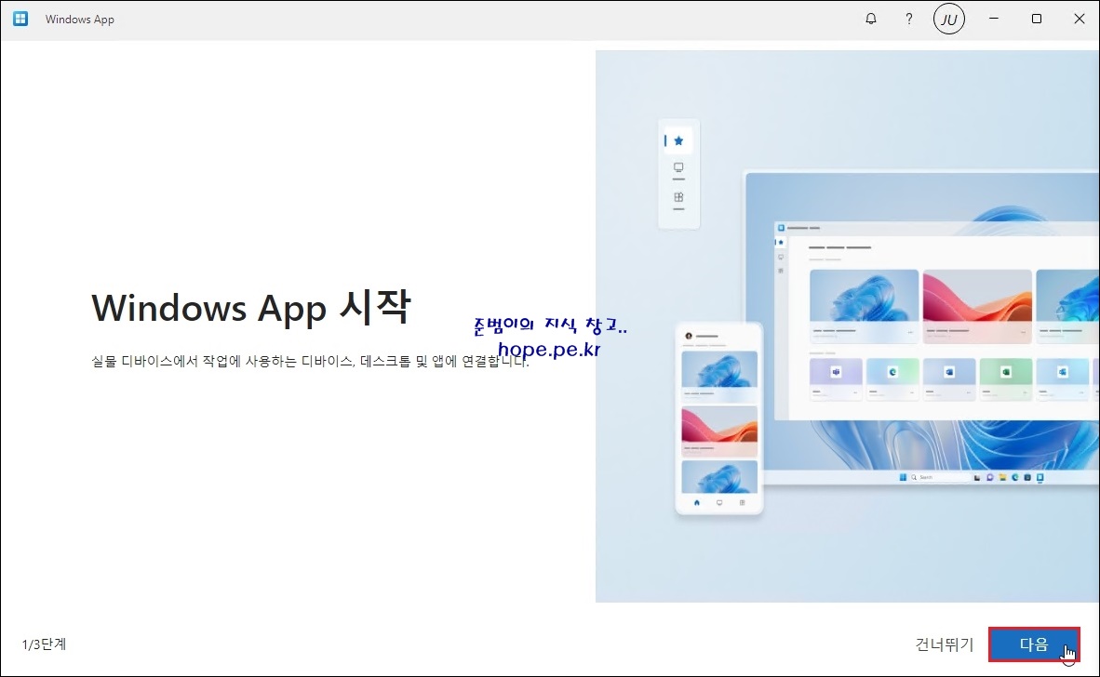
Task: Click the Windows App title text
Action: [x=80, y=19]
